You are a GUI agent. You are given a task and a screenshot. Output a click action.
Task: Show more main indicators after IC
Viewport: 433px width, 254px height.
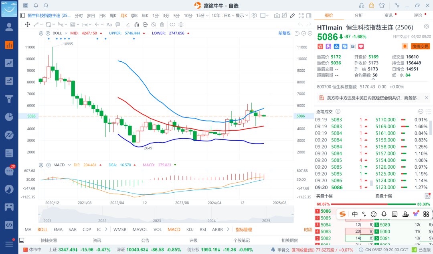click(106, 229)
